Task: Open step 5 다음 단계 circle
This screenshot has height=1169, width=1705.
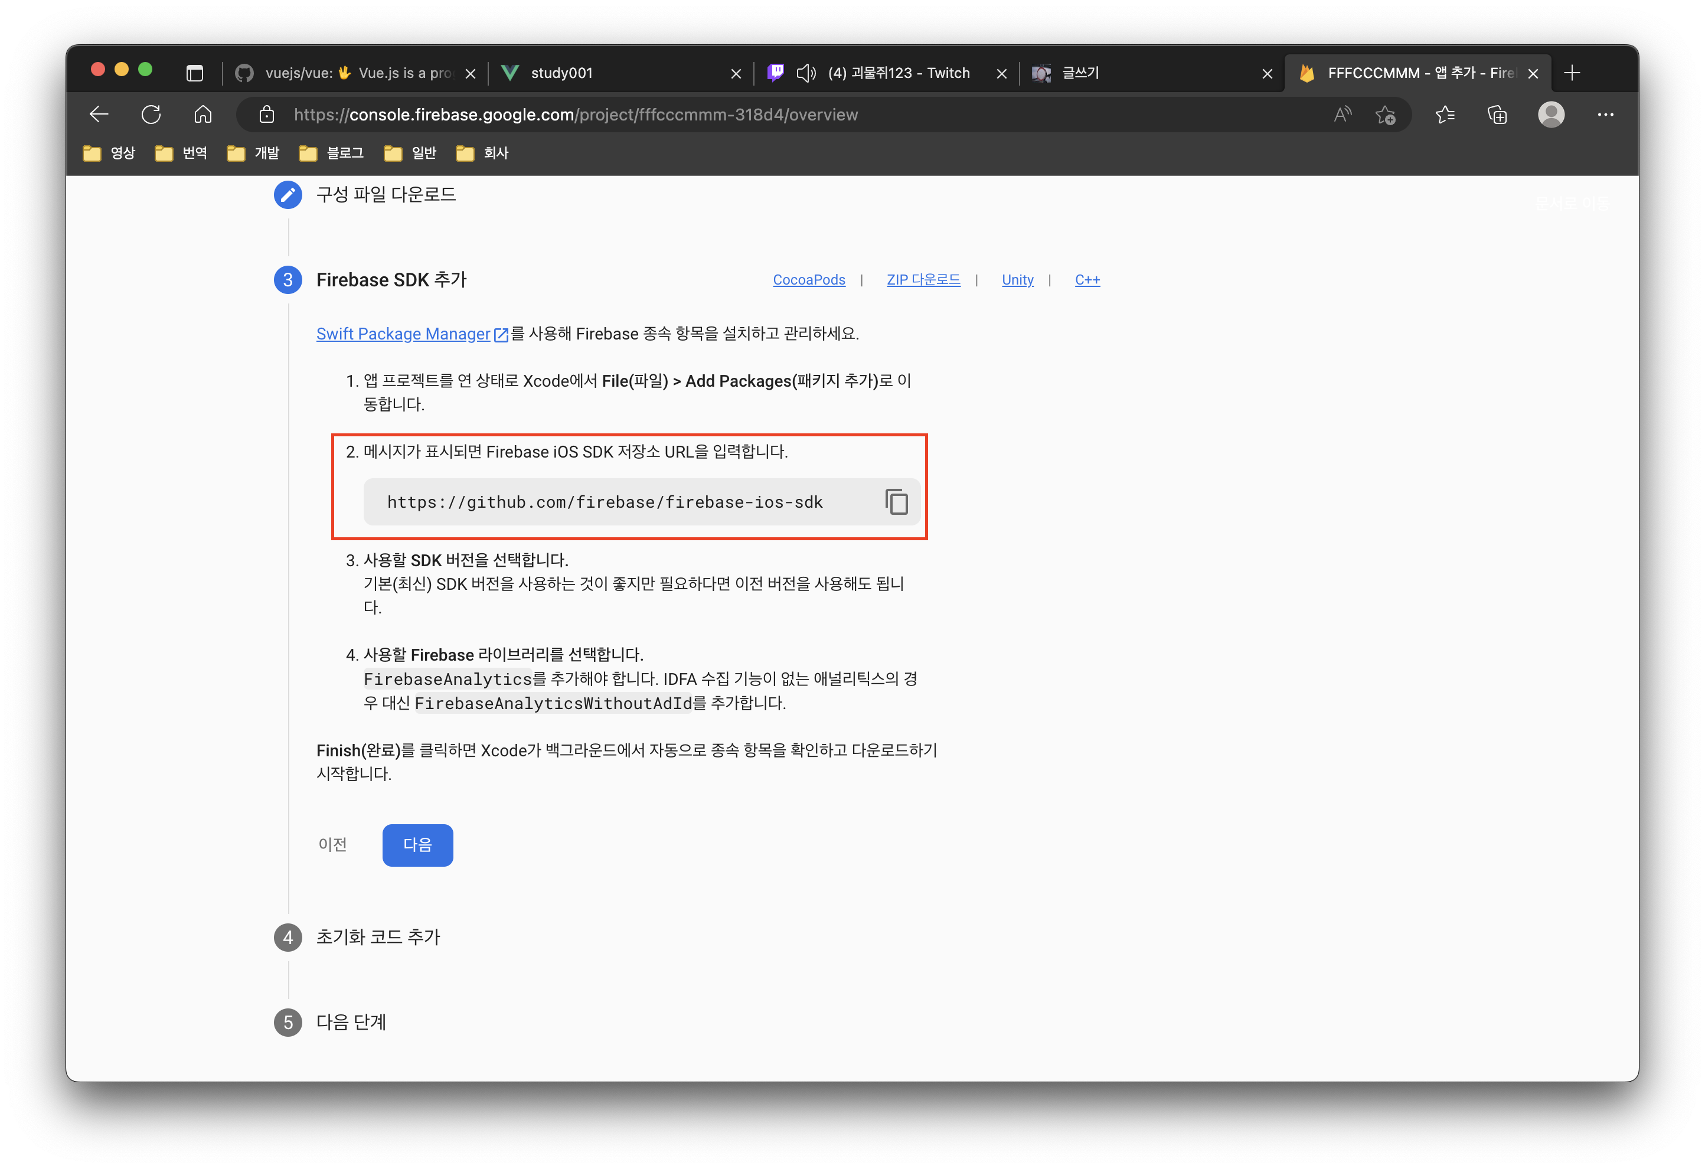Action: click(288, 1022)
